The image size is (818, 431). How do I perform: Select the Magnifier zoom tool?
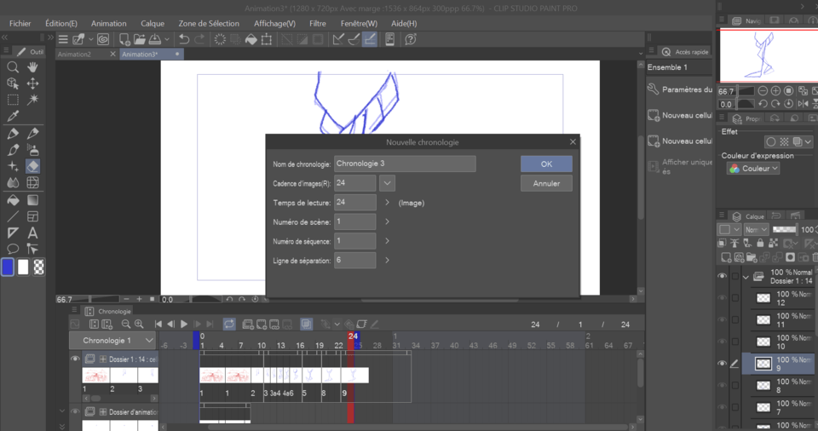[13, 66]
